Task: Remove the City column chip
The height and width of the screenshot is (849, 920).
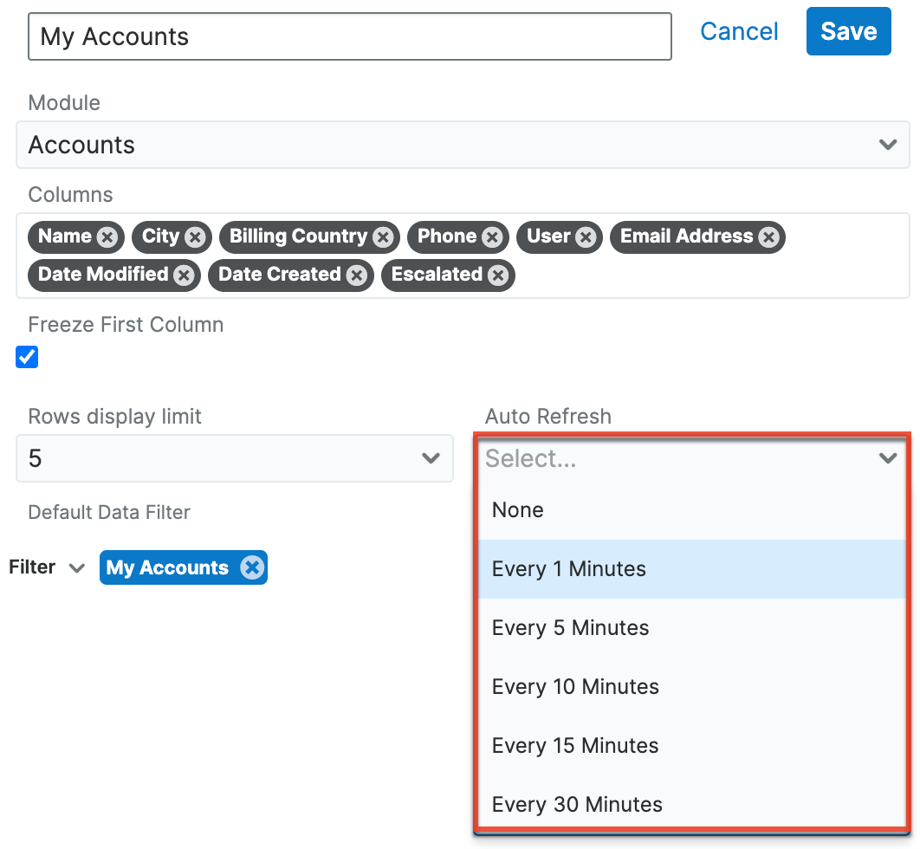Action: coord(195,237)
